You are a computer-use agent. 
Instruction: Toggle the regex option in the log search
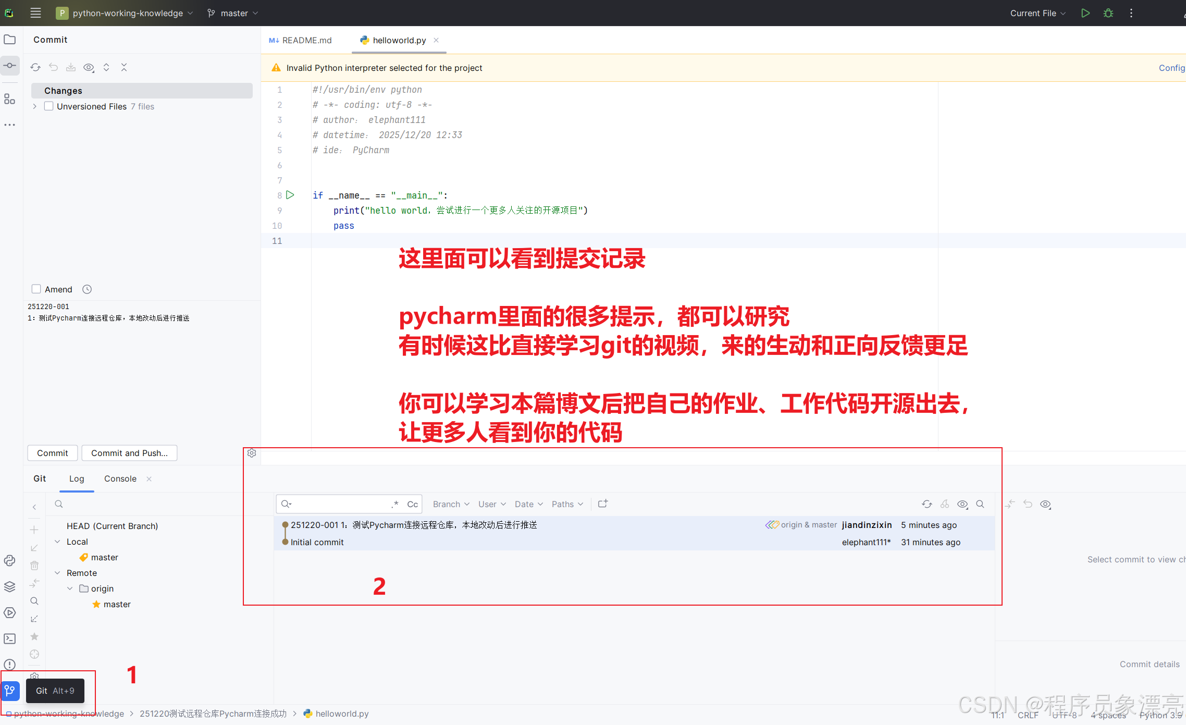(x=396, y=504)
